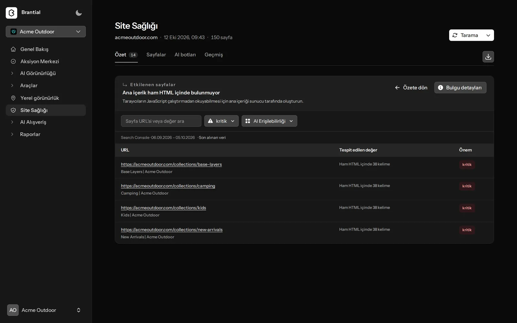Open the camping collection URL
This screenshot has height=323, width=517.
click(168, 186)
